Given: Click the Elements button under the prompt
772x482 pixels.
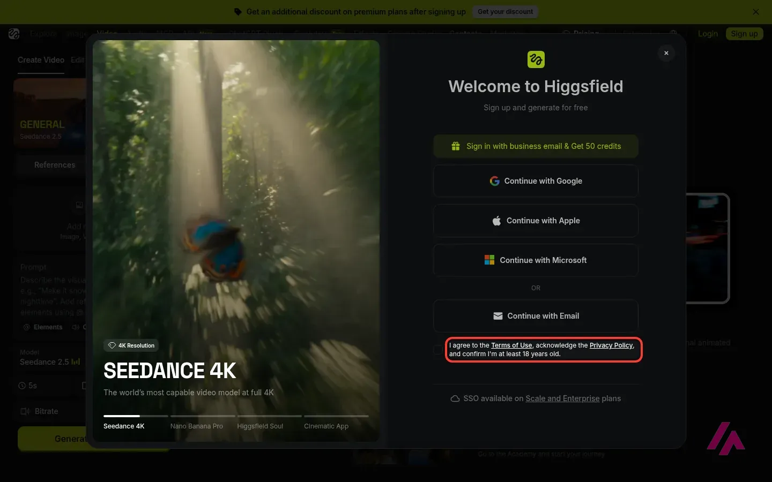Looking at the screenshot, I should (x=43, y=327).
